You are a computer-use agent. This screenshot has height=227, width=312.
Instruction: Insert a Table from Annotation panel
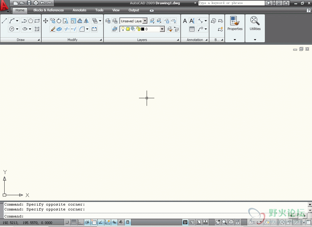pos(192,29)
